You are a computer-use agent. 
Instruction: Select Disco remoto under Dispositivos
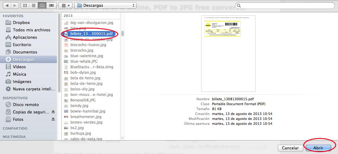pos(26,105)
